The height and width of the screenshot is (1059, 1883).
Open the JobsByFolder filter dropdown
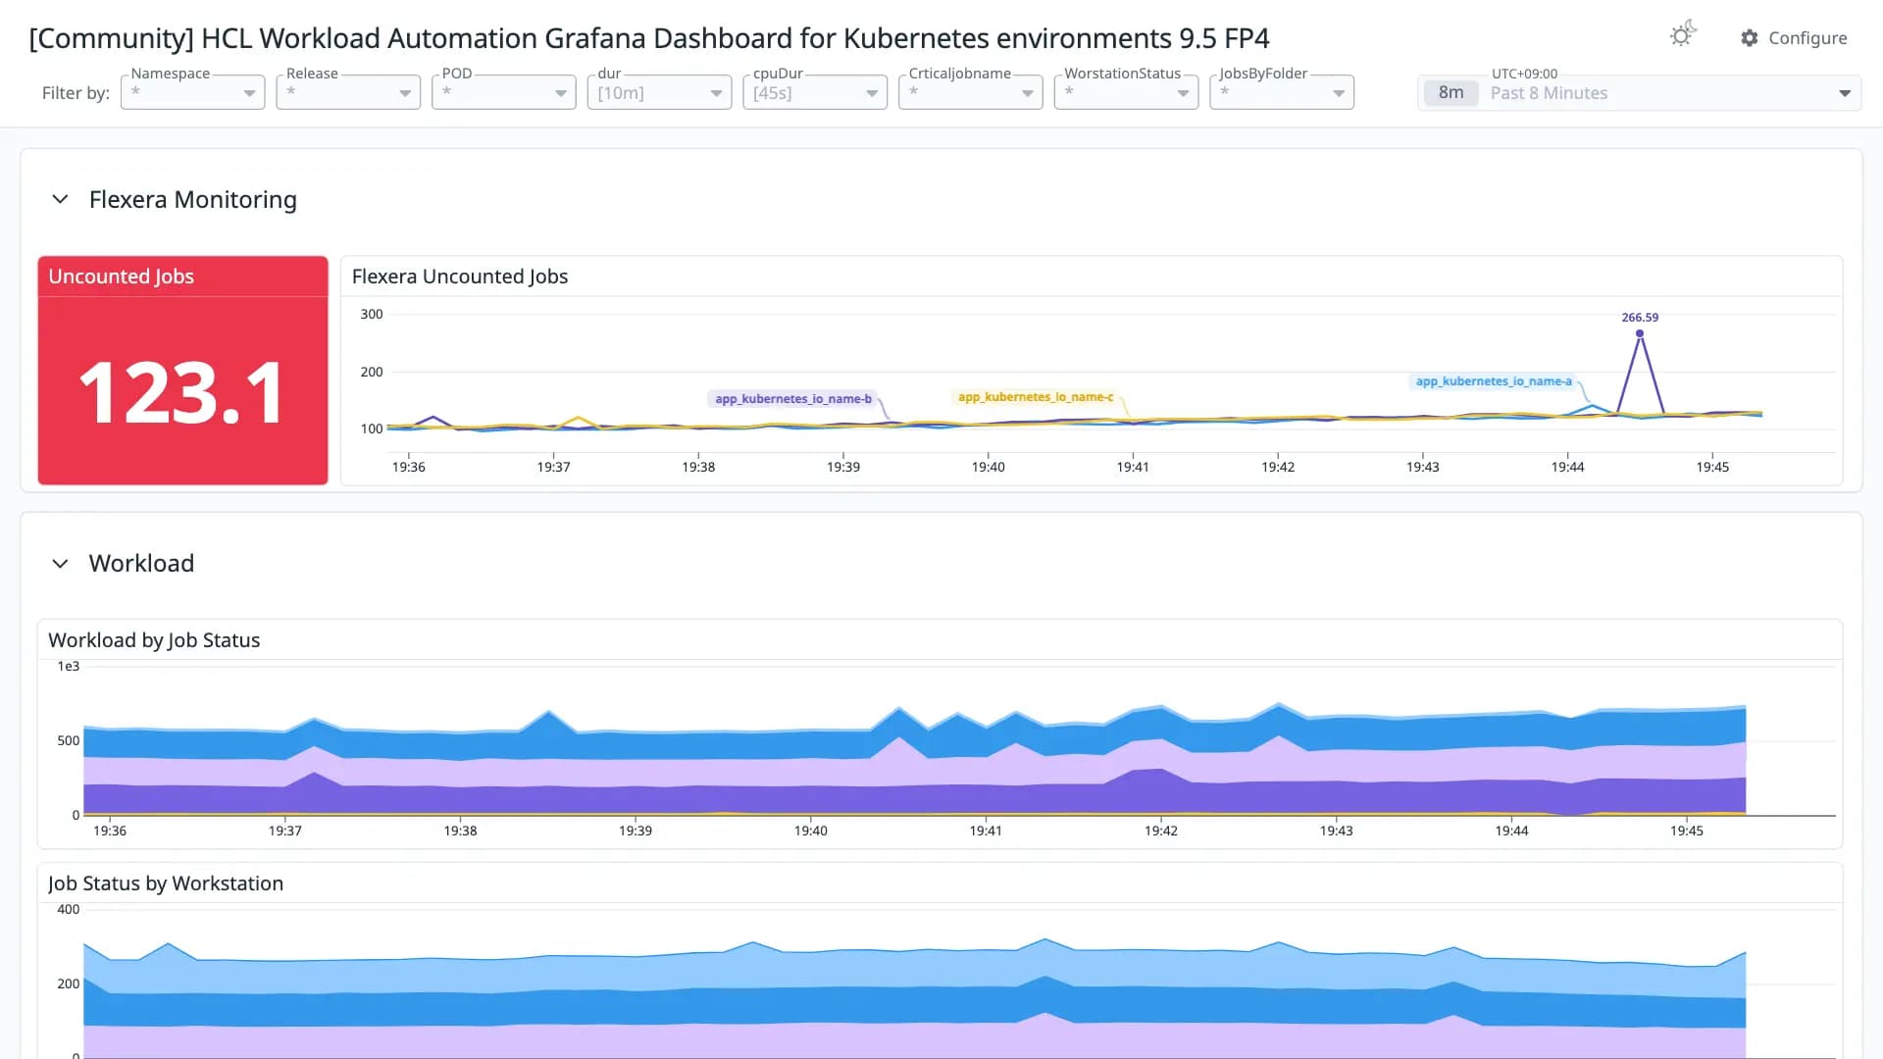tap(1282, 92)
